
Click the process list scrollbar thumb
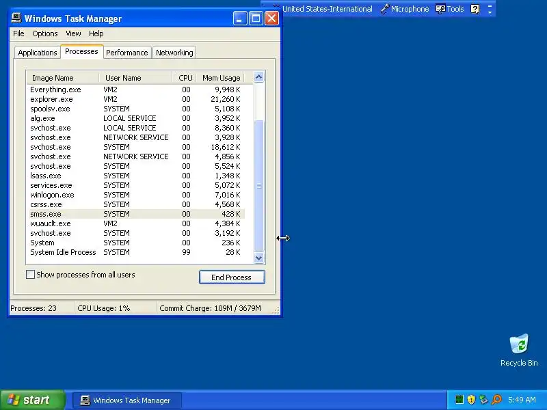tap(259, 185)
